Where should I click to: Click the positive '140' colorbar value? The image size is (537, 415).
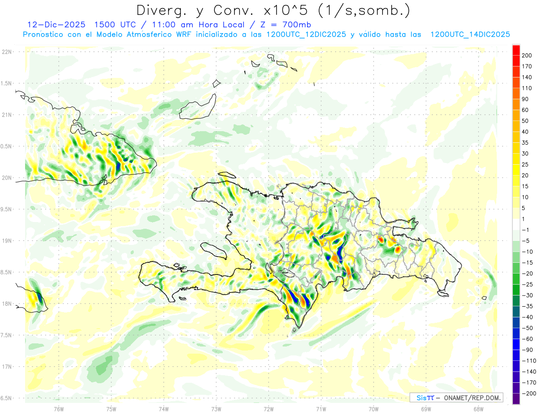(527, 77)
